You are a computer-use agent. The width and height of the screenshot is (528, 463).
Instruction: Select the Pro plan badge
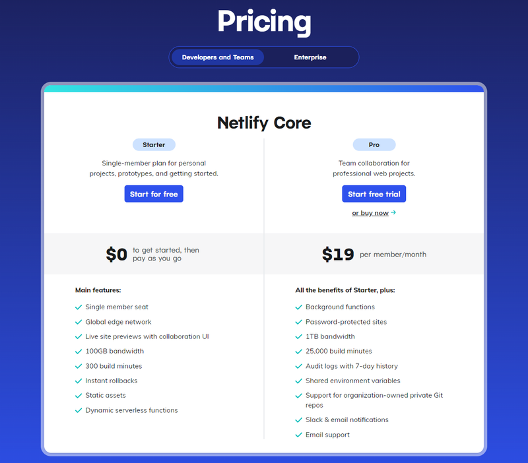click(x=374, y=144)
